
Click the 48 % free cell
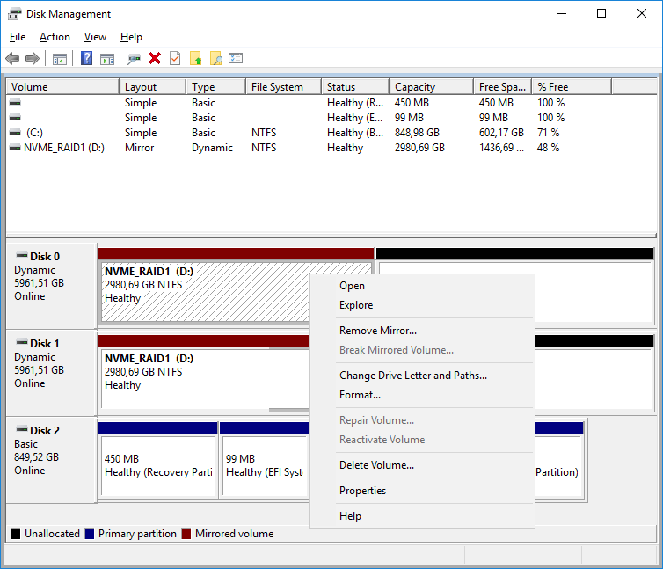tap(549, 148)
